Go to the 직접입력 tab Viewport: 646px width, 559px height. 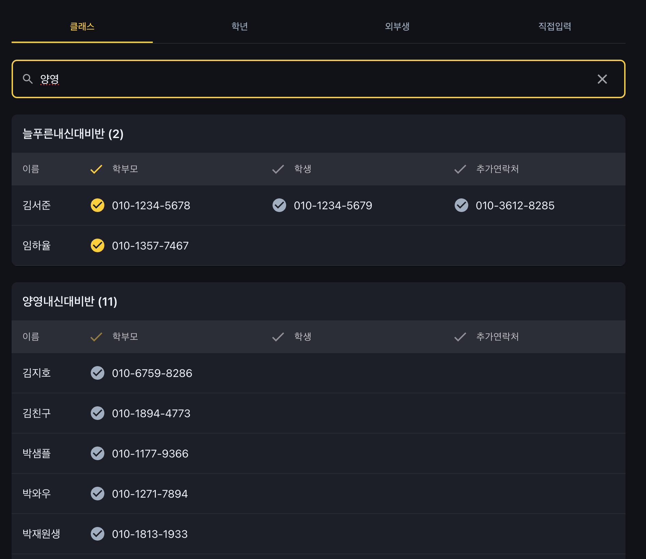(x=555, y=27)
